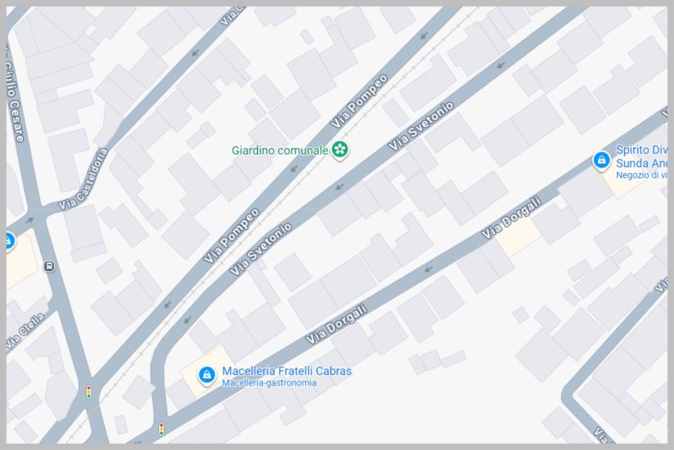Viewport: 674px width, 450px height.
Task: Open the Macelleria Fratelli Cabras place label
Action: [x=287, y=371]
